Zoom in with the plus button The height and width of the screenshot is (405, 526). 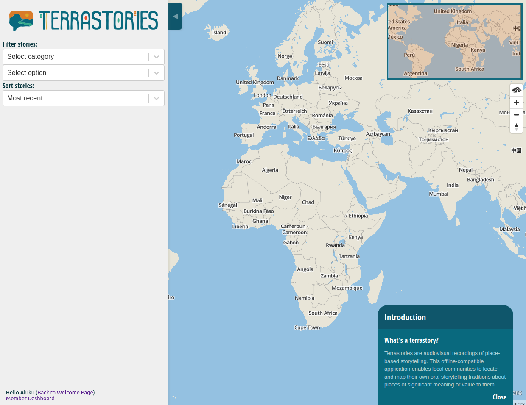516,103
